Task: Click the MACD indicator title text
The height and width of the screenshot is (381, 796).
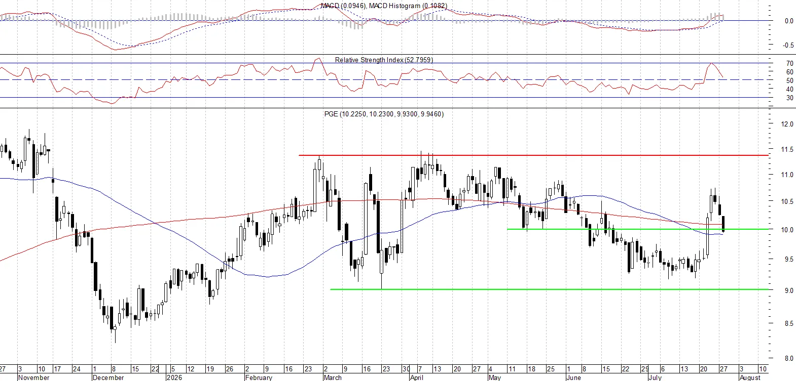Action: pos(384,6)
